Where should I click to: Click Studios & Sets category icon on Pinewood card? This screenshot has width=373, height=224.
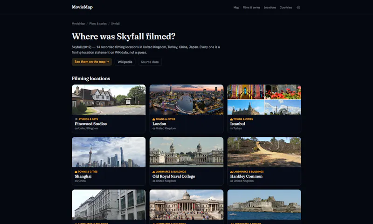tap(76, 119)
